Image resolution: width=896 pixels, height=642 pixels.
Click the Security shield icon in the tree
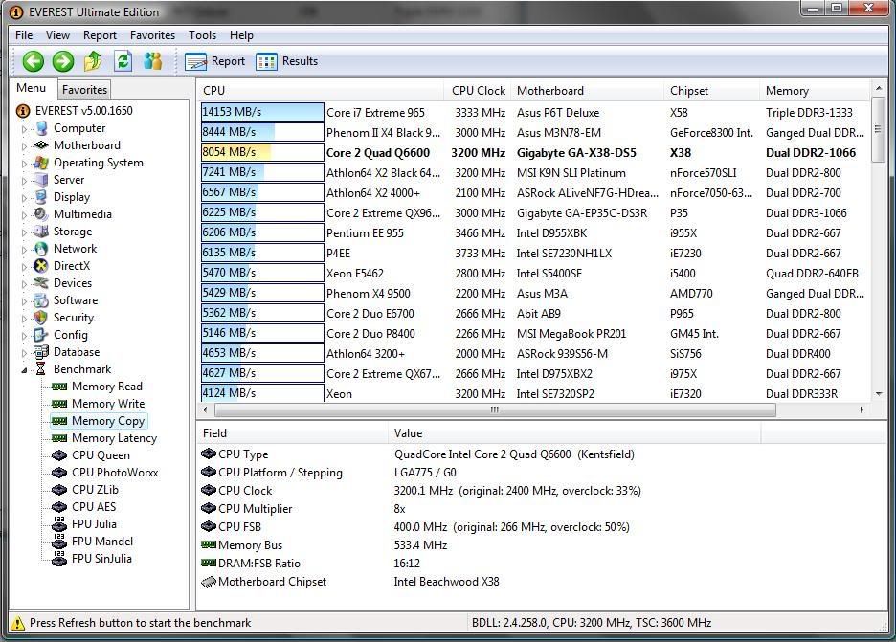pyautogui.click(x=40, y=318)
